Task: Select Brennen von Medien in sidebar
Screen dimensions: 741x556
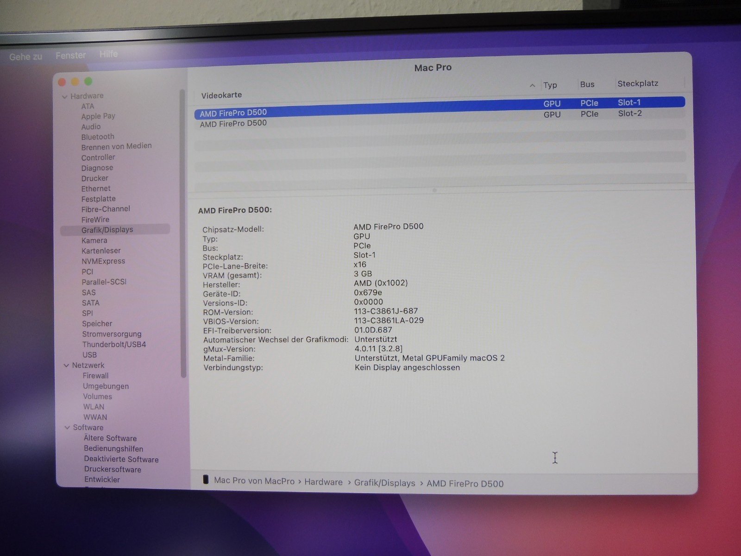Action: (x=116, y=146)
